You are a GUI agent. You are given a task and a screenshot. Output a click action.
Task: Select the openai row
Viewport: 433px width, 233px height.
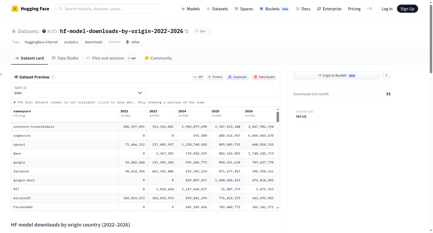[143, 145]
